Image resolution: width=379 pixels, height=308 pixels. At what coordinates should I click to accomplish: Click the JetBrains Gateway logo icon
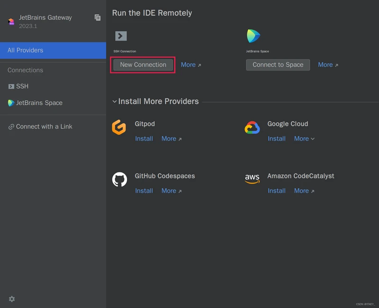(x=11, y=21)
